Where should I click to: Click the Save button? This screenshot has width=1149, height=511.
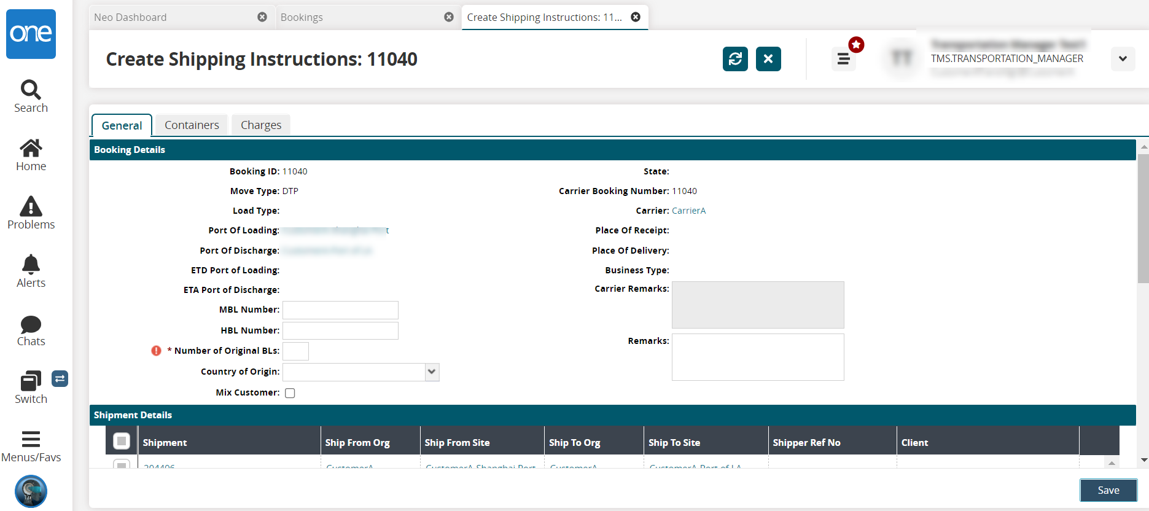coord(1108,490)
